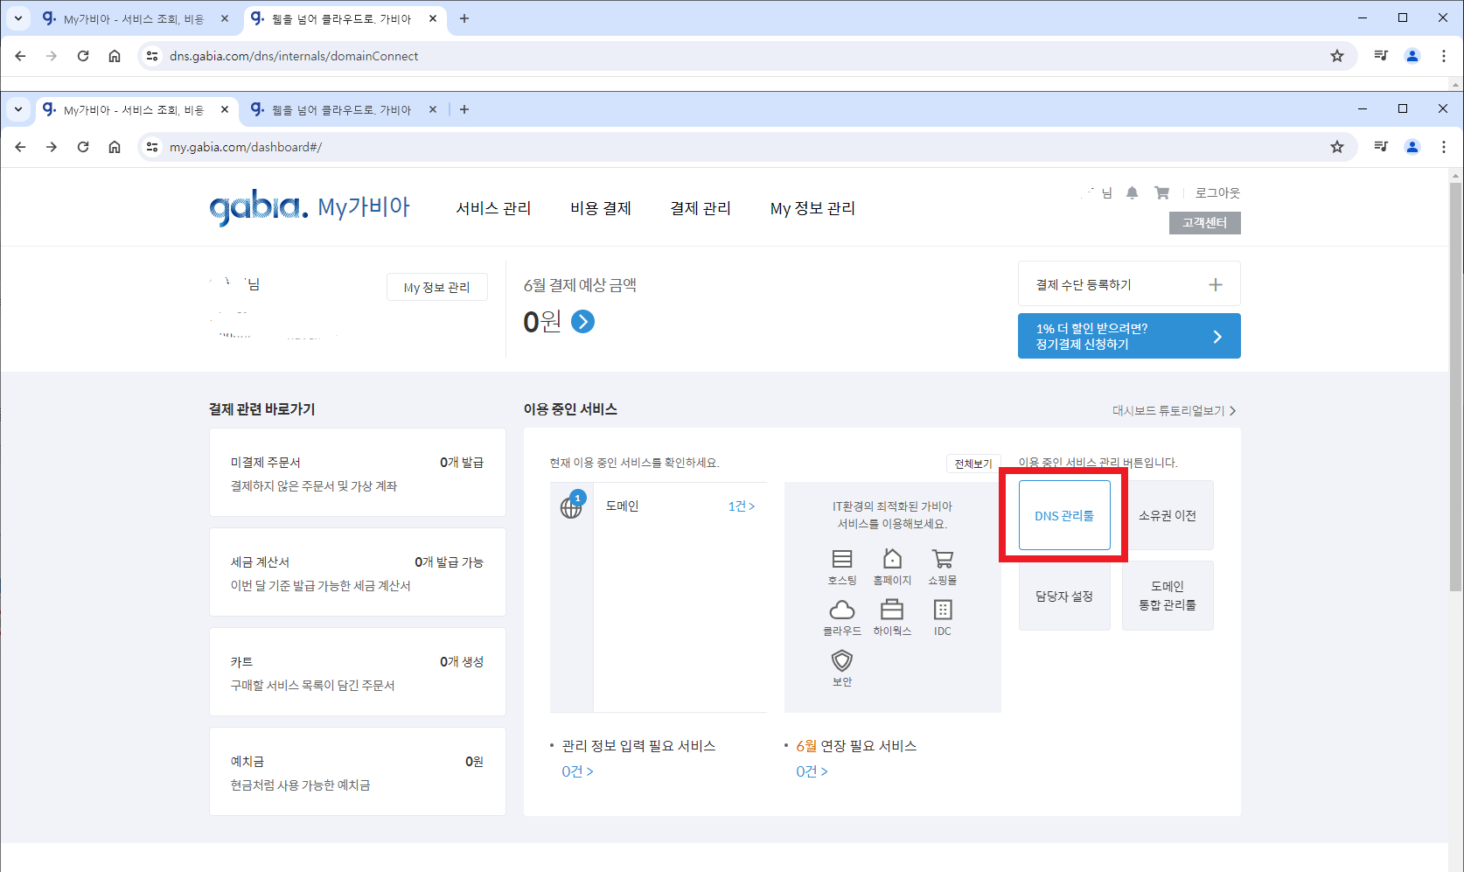Click the My 정보 관리 button beside username
Image resolution: width=1464 pixels, height=872 pixels.
pos(436,287)
